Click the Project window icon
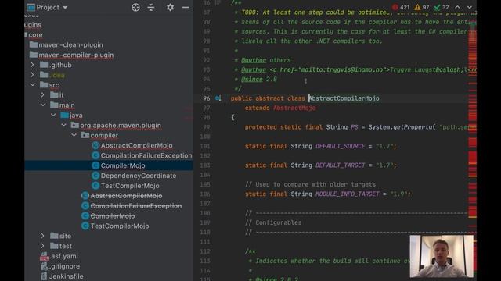Viewport: 501px width, 281px height. (x=31, y=7)
